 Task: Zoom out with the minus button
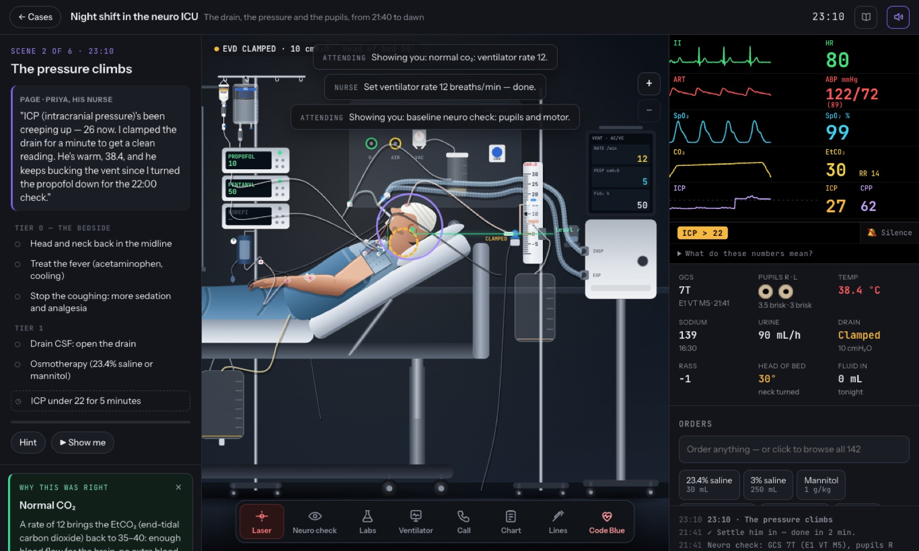pos(649,110)
